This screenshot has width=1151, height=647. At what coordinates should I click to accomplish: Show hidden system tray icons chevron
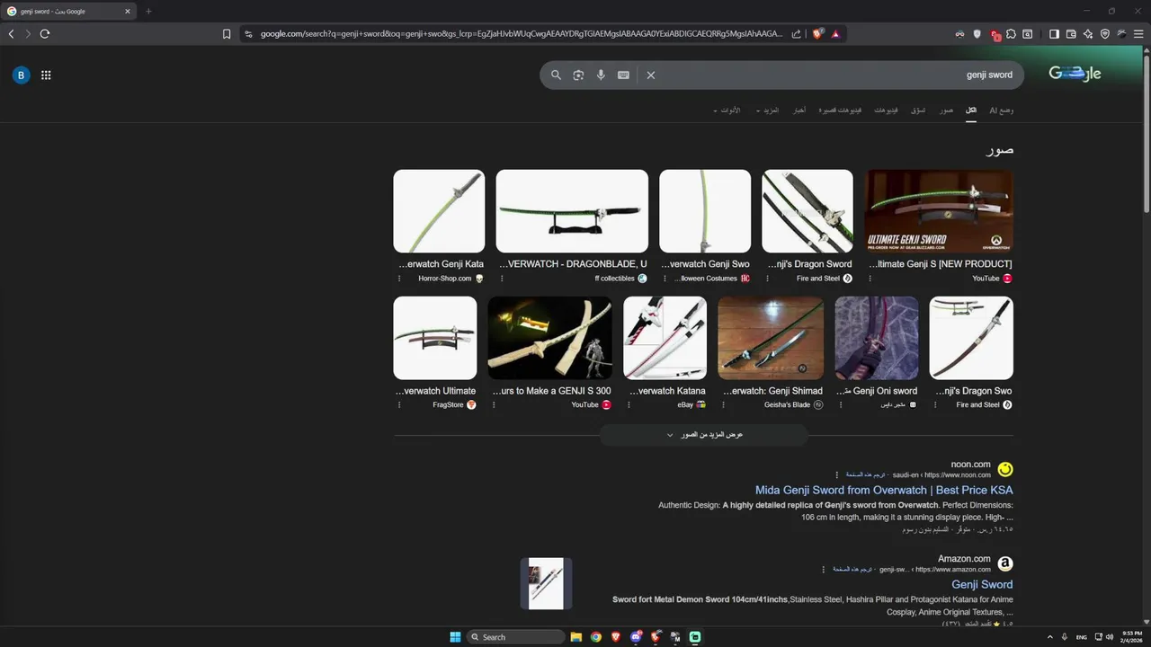(x=1049, y=637)
